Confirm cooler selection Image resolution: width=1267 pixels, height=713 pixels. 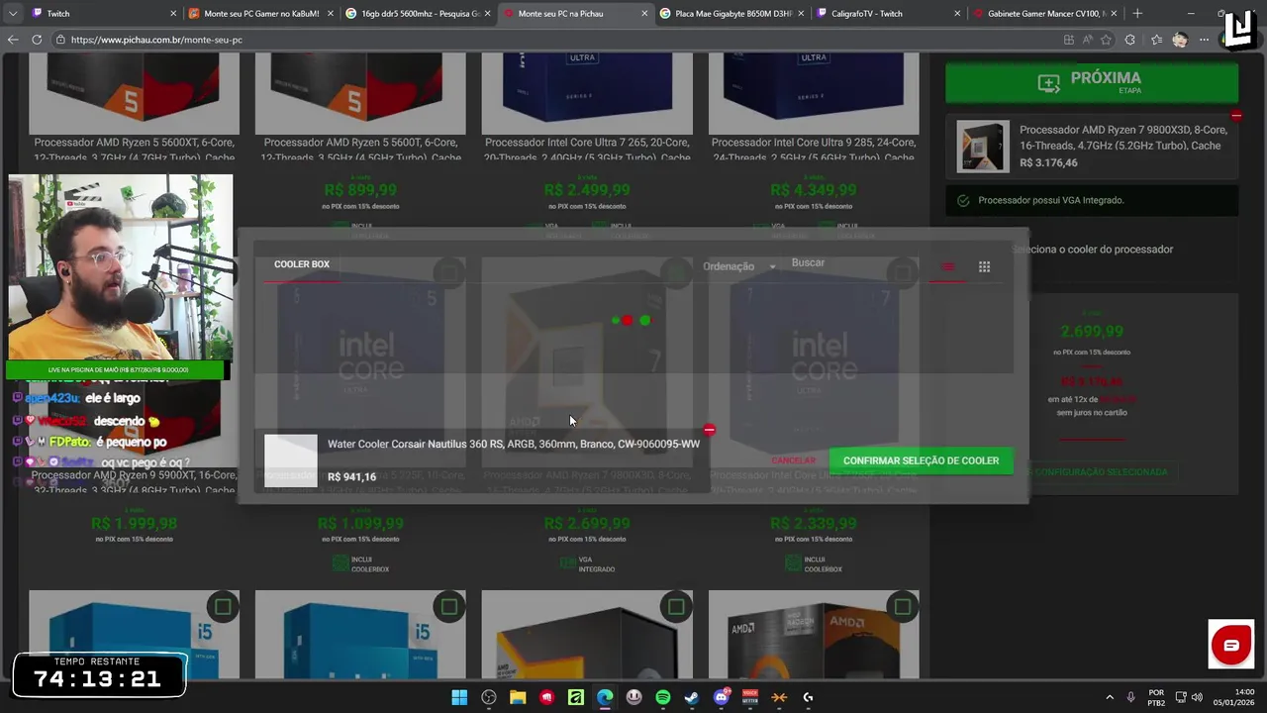click(921, 460)
